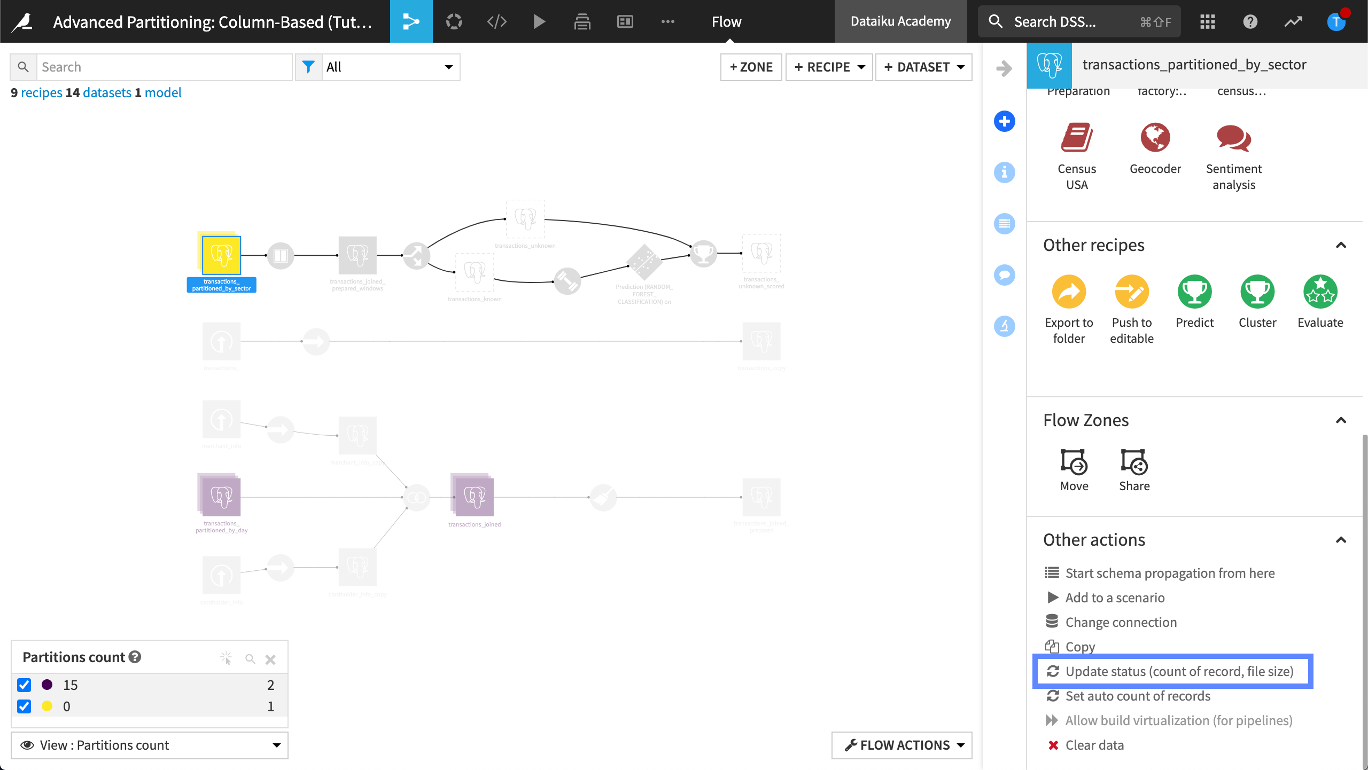Choose the Export to folder recipe
1368x770 pixels.
pyautogui.click(x=1069, y=292)
